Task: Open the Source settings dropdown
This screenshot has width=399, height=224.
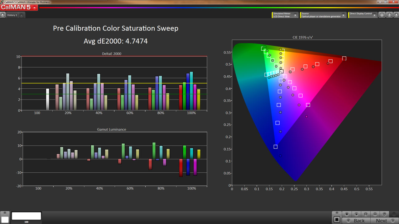Action: point(323,15)
